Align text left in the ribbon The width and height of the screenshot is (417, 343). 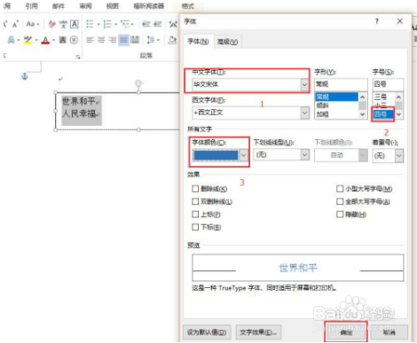click(90, 40)
